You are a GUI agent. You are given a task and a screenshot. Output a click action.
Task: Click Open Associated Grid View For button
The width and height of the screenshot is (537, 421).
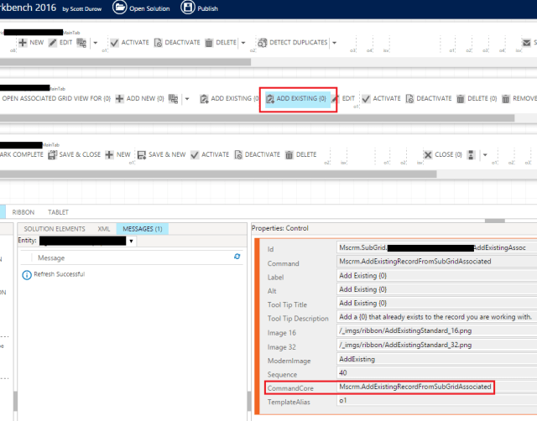coord(56,99)
